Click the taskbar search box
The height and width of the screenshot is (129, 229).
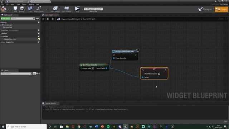pyautogui.click(x=26, y=126)
